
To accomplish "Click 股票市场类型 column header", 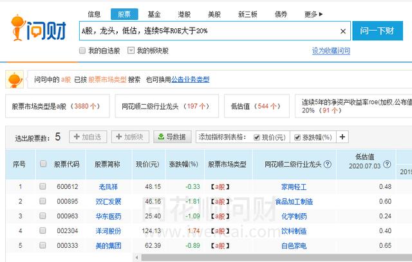I will [227, 164].
